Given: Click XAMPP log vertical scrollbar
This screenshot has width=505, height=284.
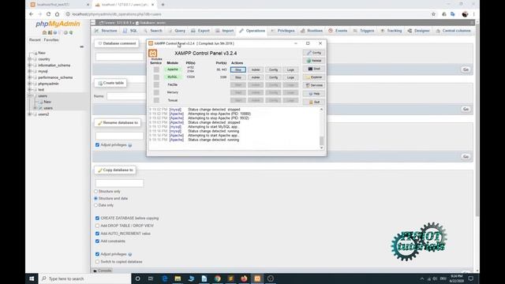Looking at the screenshot, I should click(321, 128).
